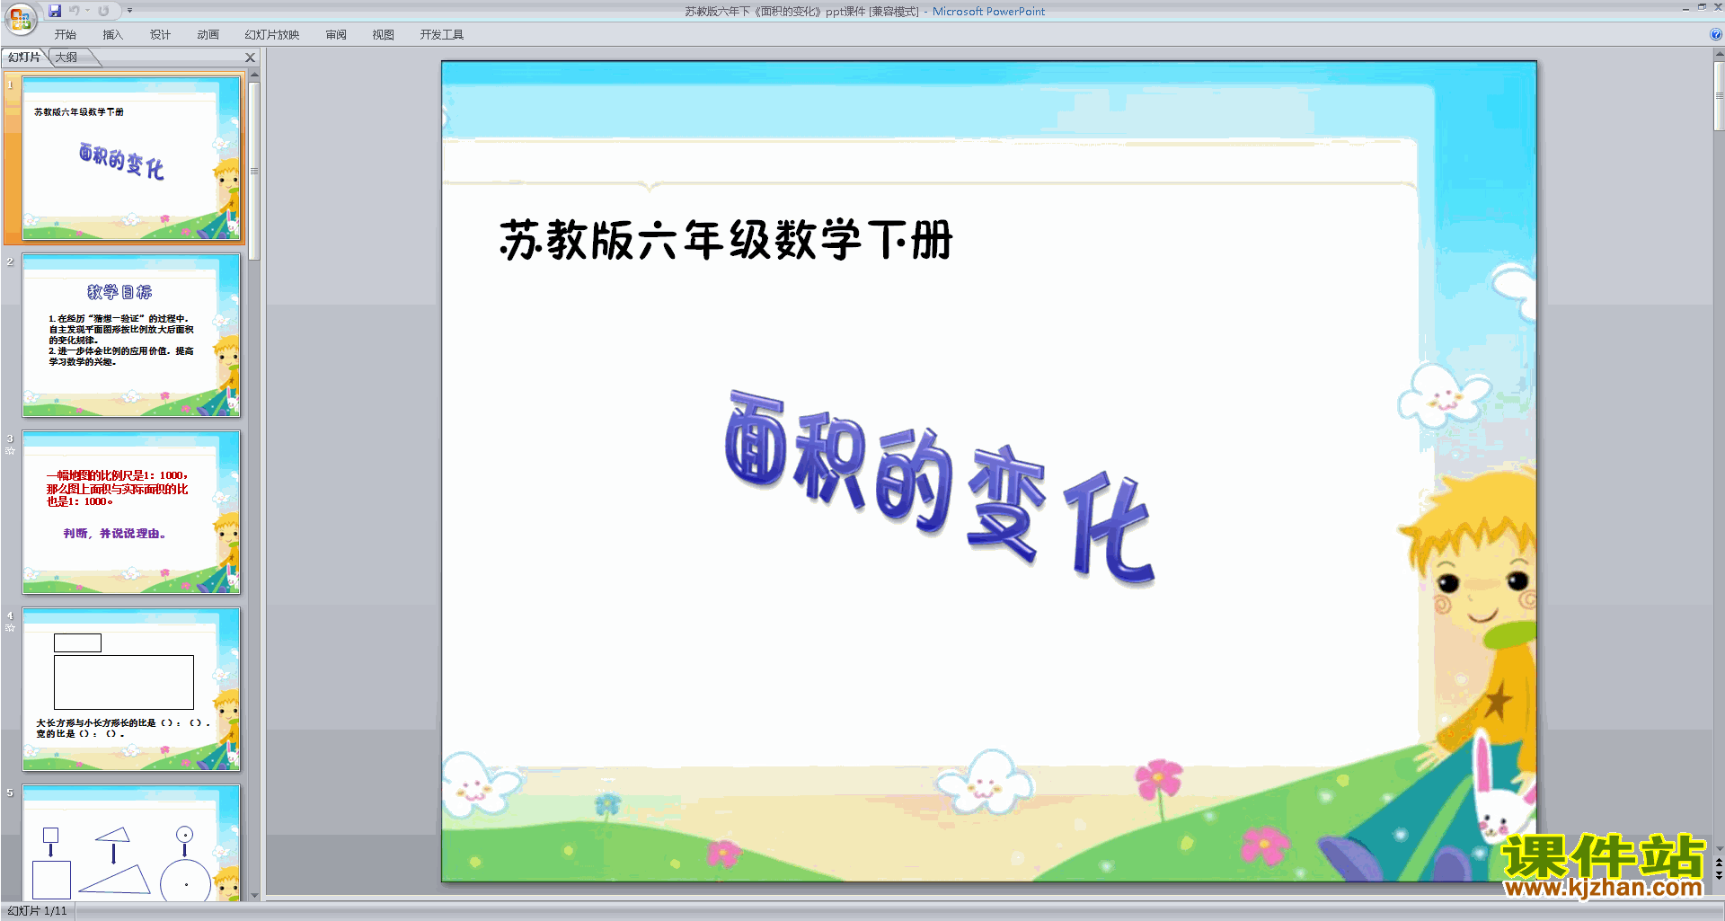Restore down the PowerPoint window

click(x=1702, y=7)
